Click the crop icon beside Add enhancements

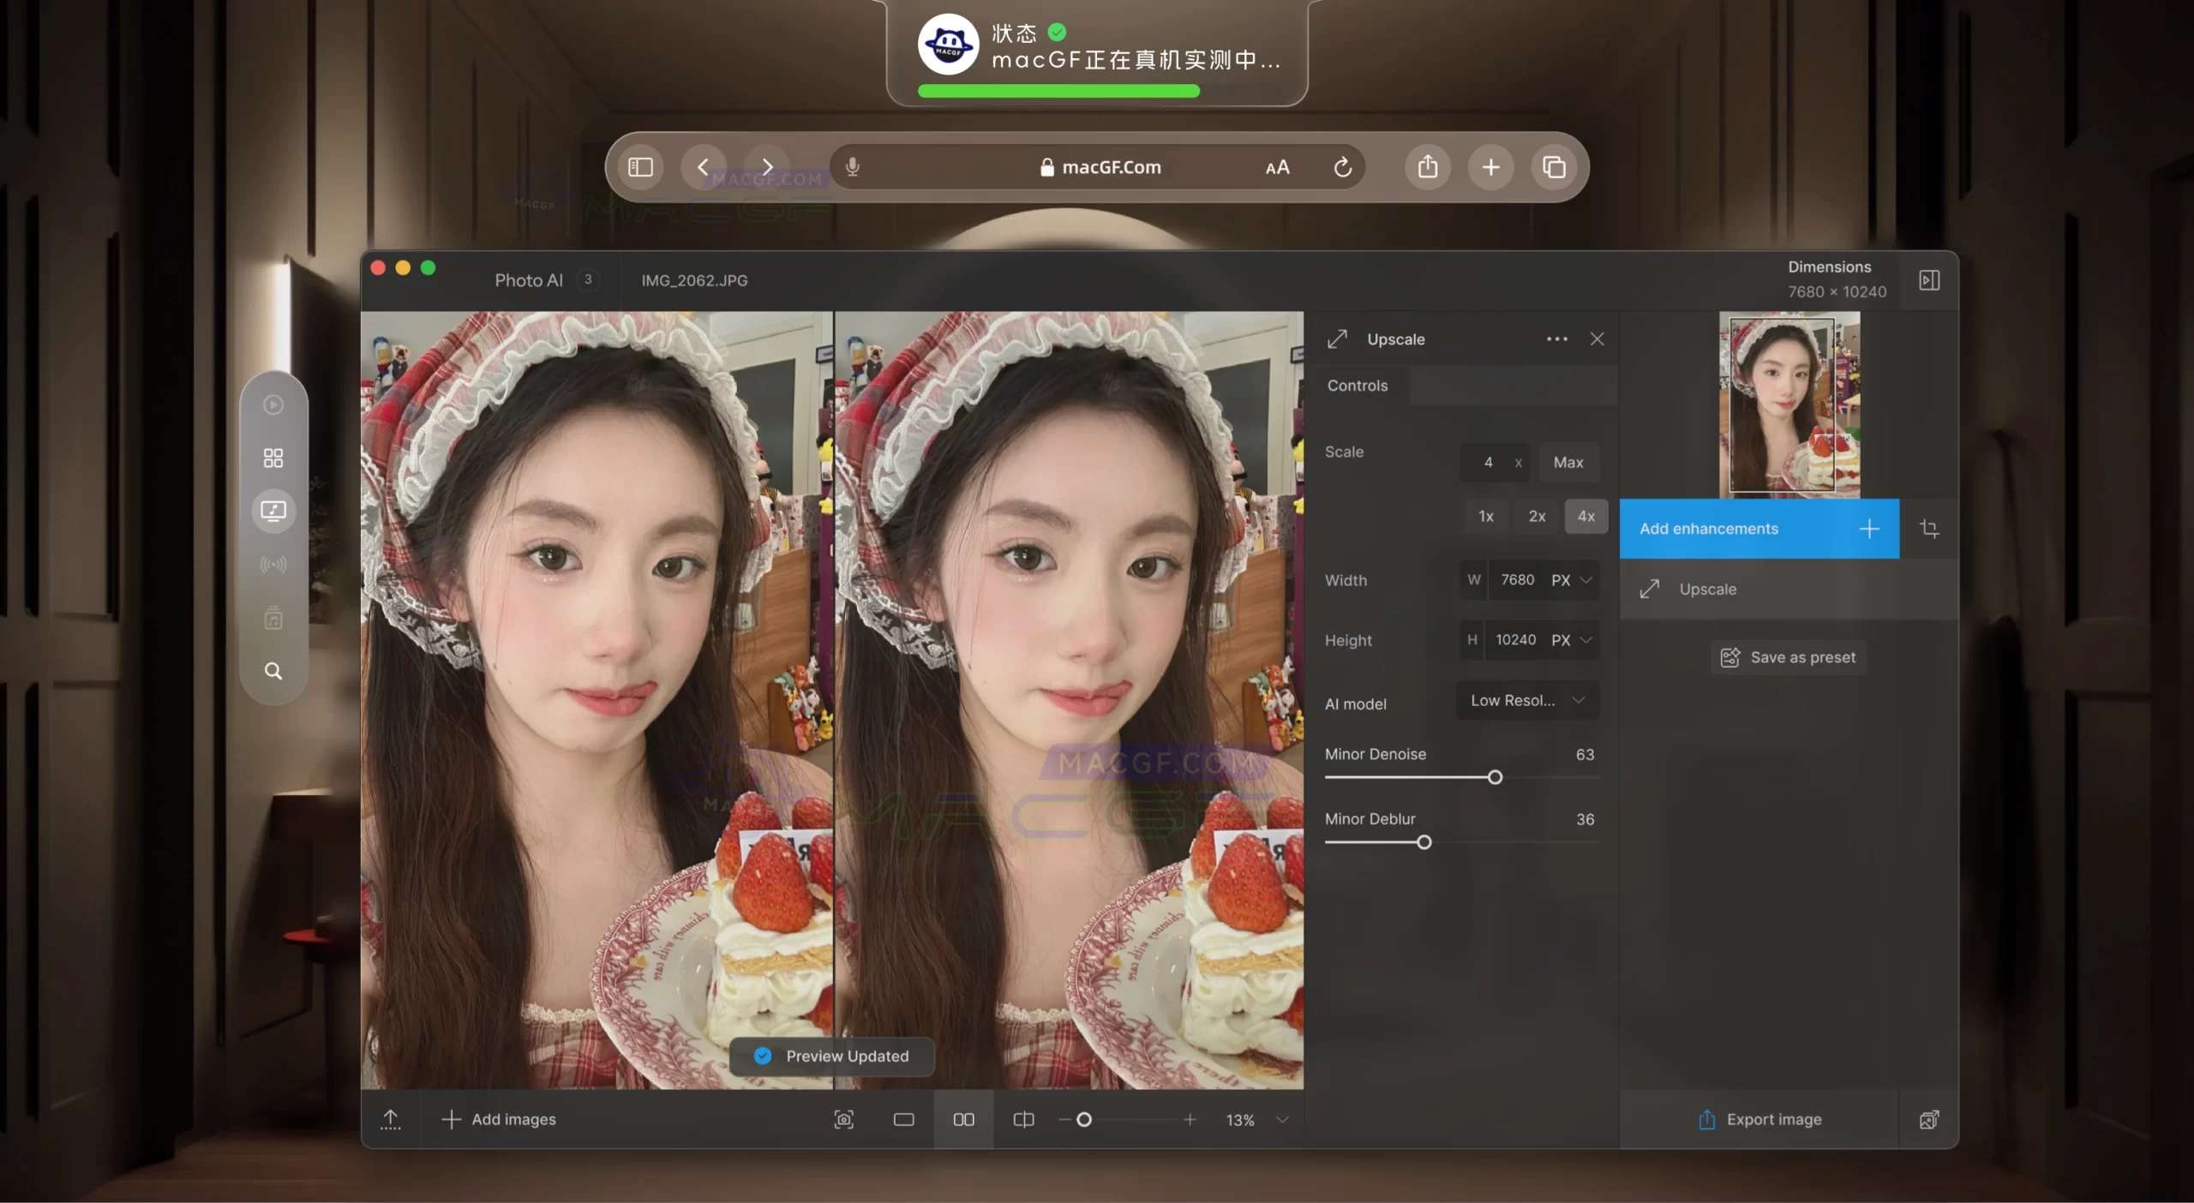1932,529
